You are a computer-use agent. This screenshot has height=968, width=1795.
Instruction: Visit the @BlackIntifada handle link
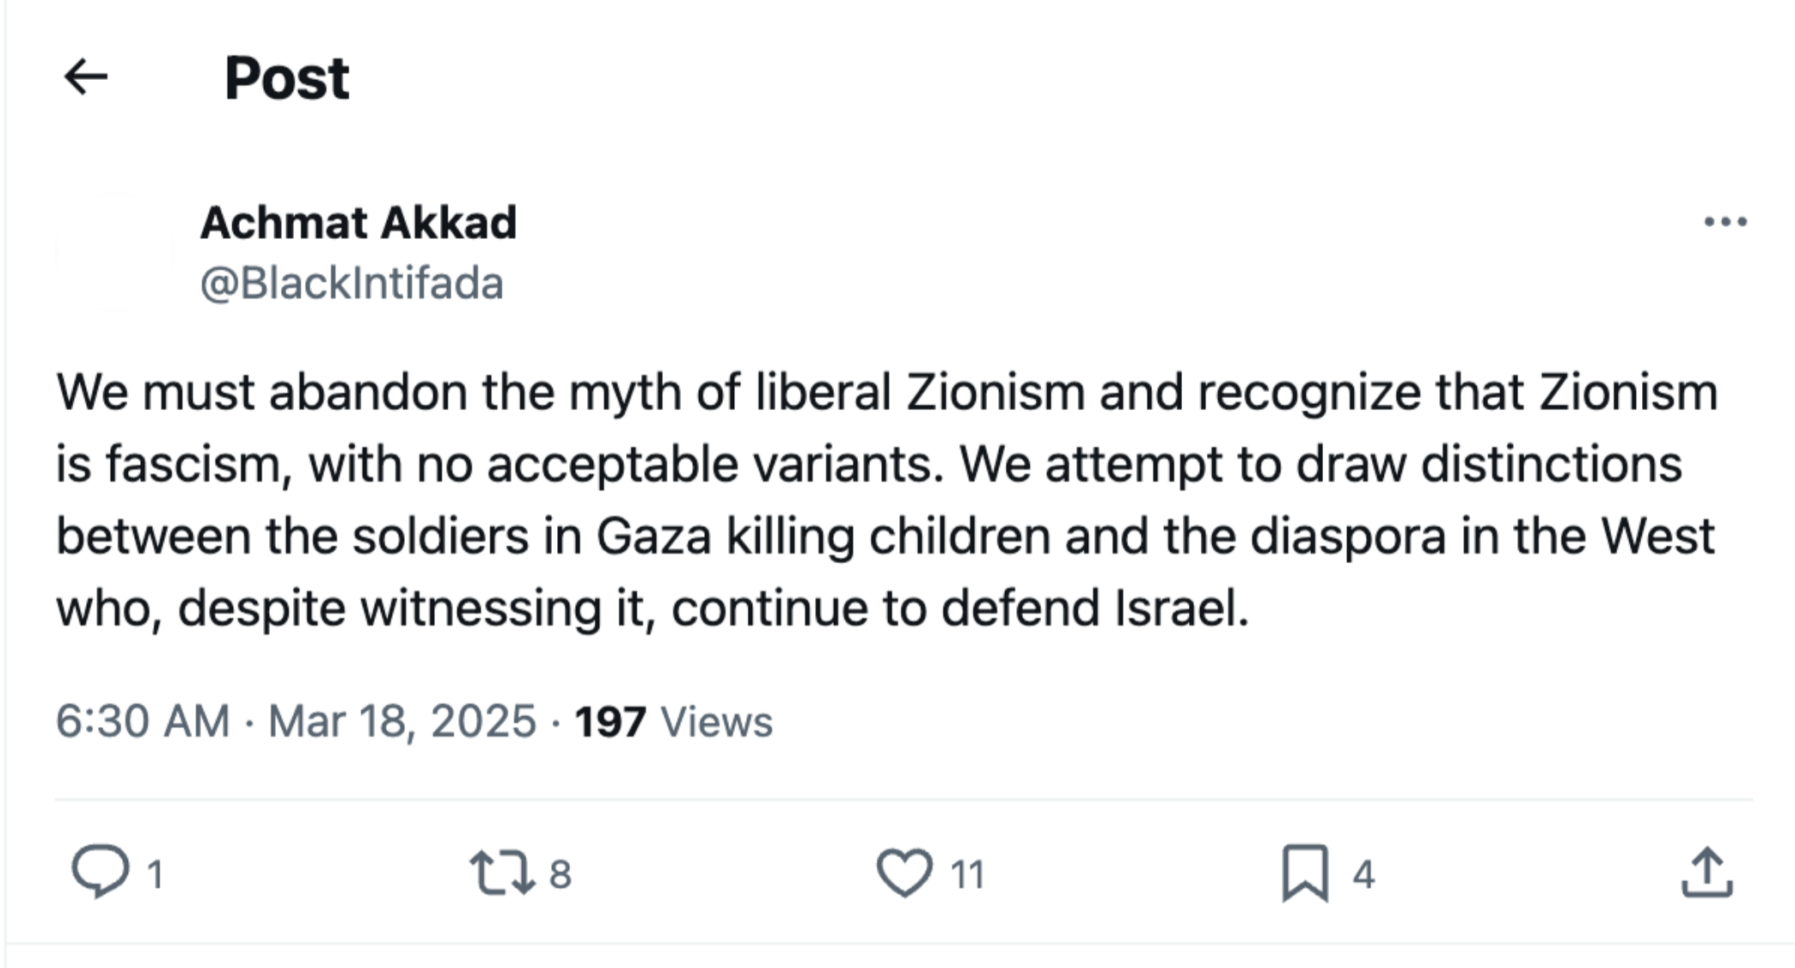point(352,284)
